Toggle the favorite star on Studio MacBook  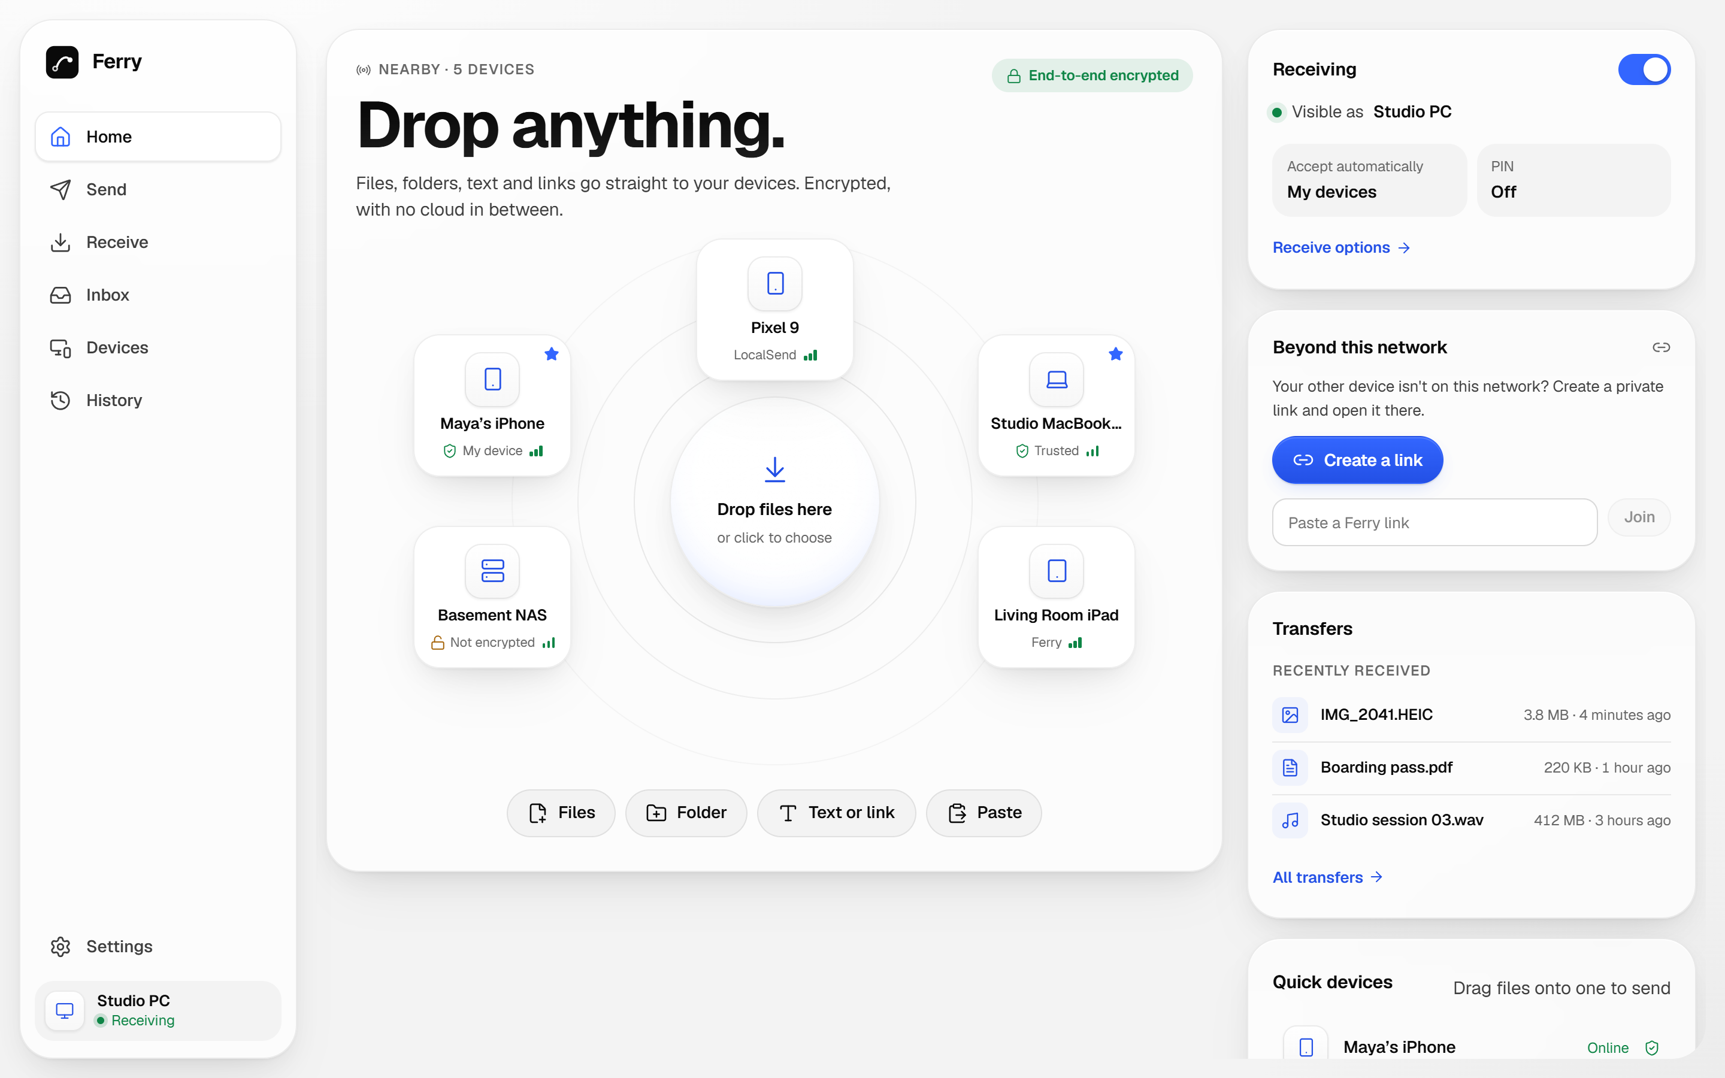pyautogui.click(x=1115, y=353)
